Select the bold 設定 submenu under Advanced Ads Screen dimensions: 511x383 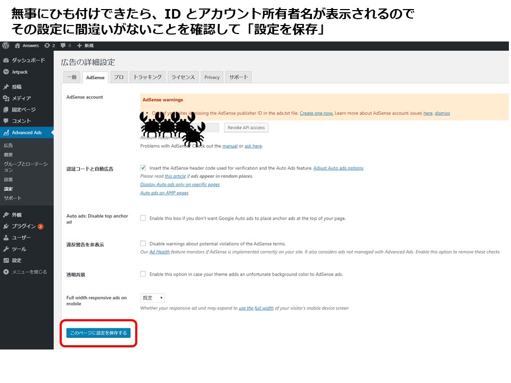(9, 189)
